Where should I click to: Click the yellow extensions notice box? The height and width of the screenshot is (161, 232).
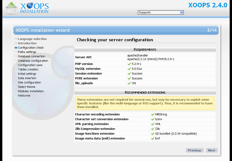pyautogui.click(x=145, y=103)
